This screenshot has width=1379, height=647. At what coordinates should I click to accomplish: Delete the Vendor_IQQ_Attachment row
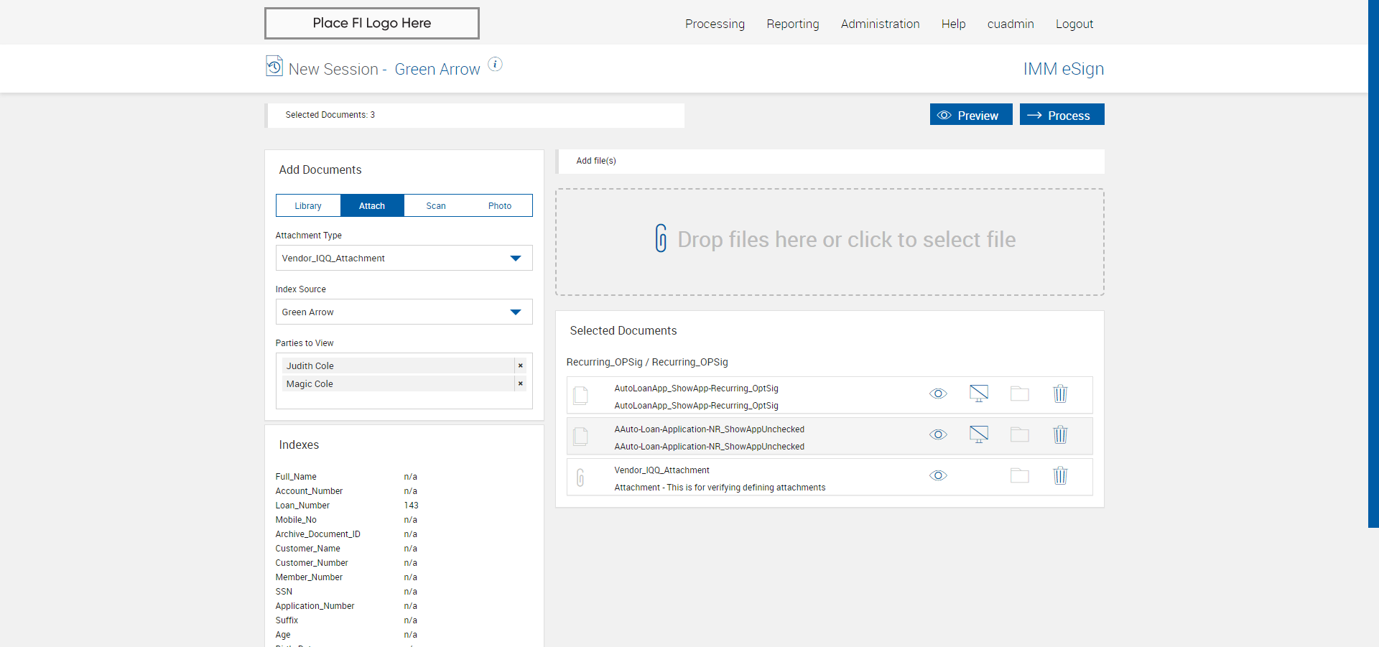tap(1060, 475)
